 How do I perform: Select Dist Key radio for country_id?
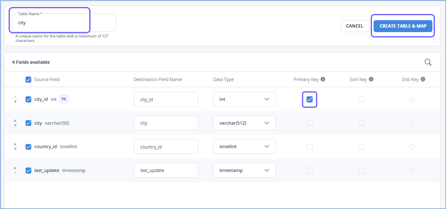(x=412, y=147)
